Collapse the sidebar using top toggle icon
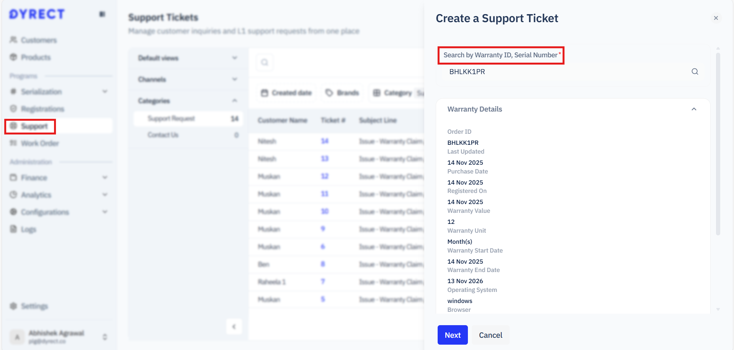The width and height of the screenshot is (734, 350). [102, 14]
